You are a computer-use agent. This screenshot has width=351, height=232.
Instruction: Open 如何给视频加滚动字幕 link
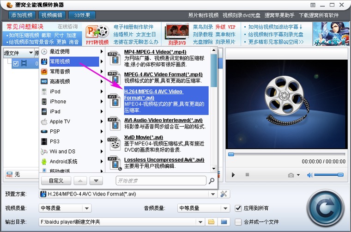pyautogui.click(x=275, y=27)
